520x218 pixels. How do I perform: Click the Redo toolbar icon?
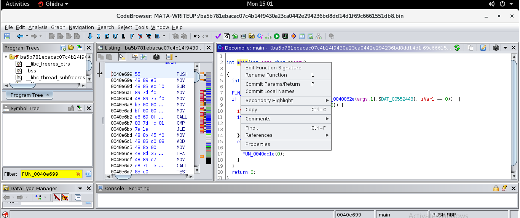pos(205,36)
